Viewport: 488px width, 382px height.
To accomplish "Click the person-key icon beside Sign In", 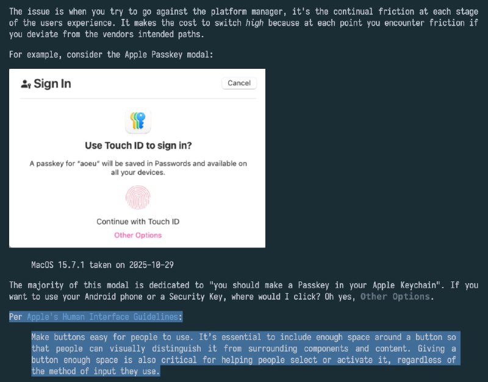I will (x=26, y=84).
